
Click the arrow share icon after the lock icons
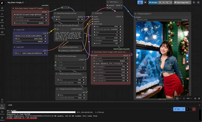pos(171,3)
